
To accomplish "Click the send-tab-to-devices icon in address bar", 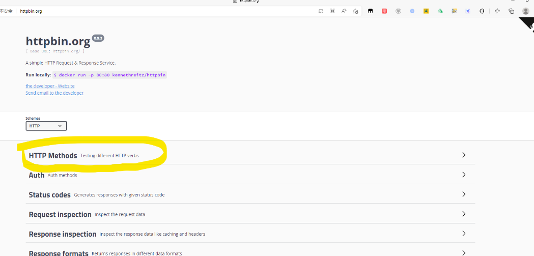I will [x=321, y=11].
